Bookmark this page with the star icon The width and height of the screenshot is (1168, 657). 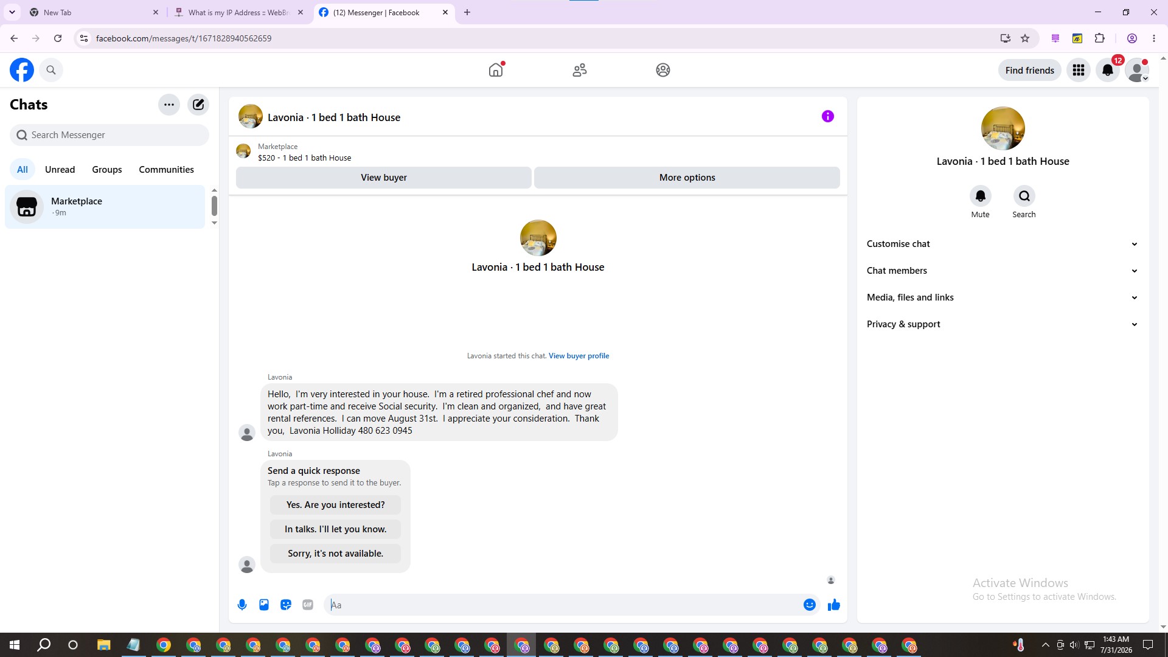pos(1025,38)
